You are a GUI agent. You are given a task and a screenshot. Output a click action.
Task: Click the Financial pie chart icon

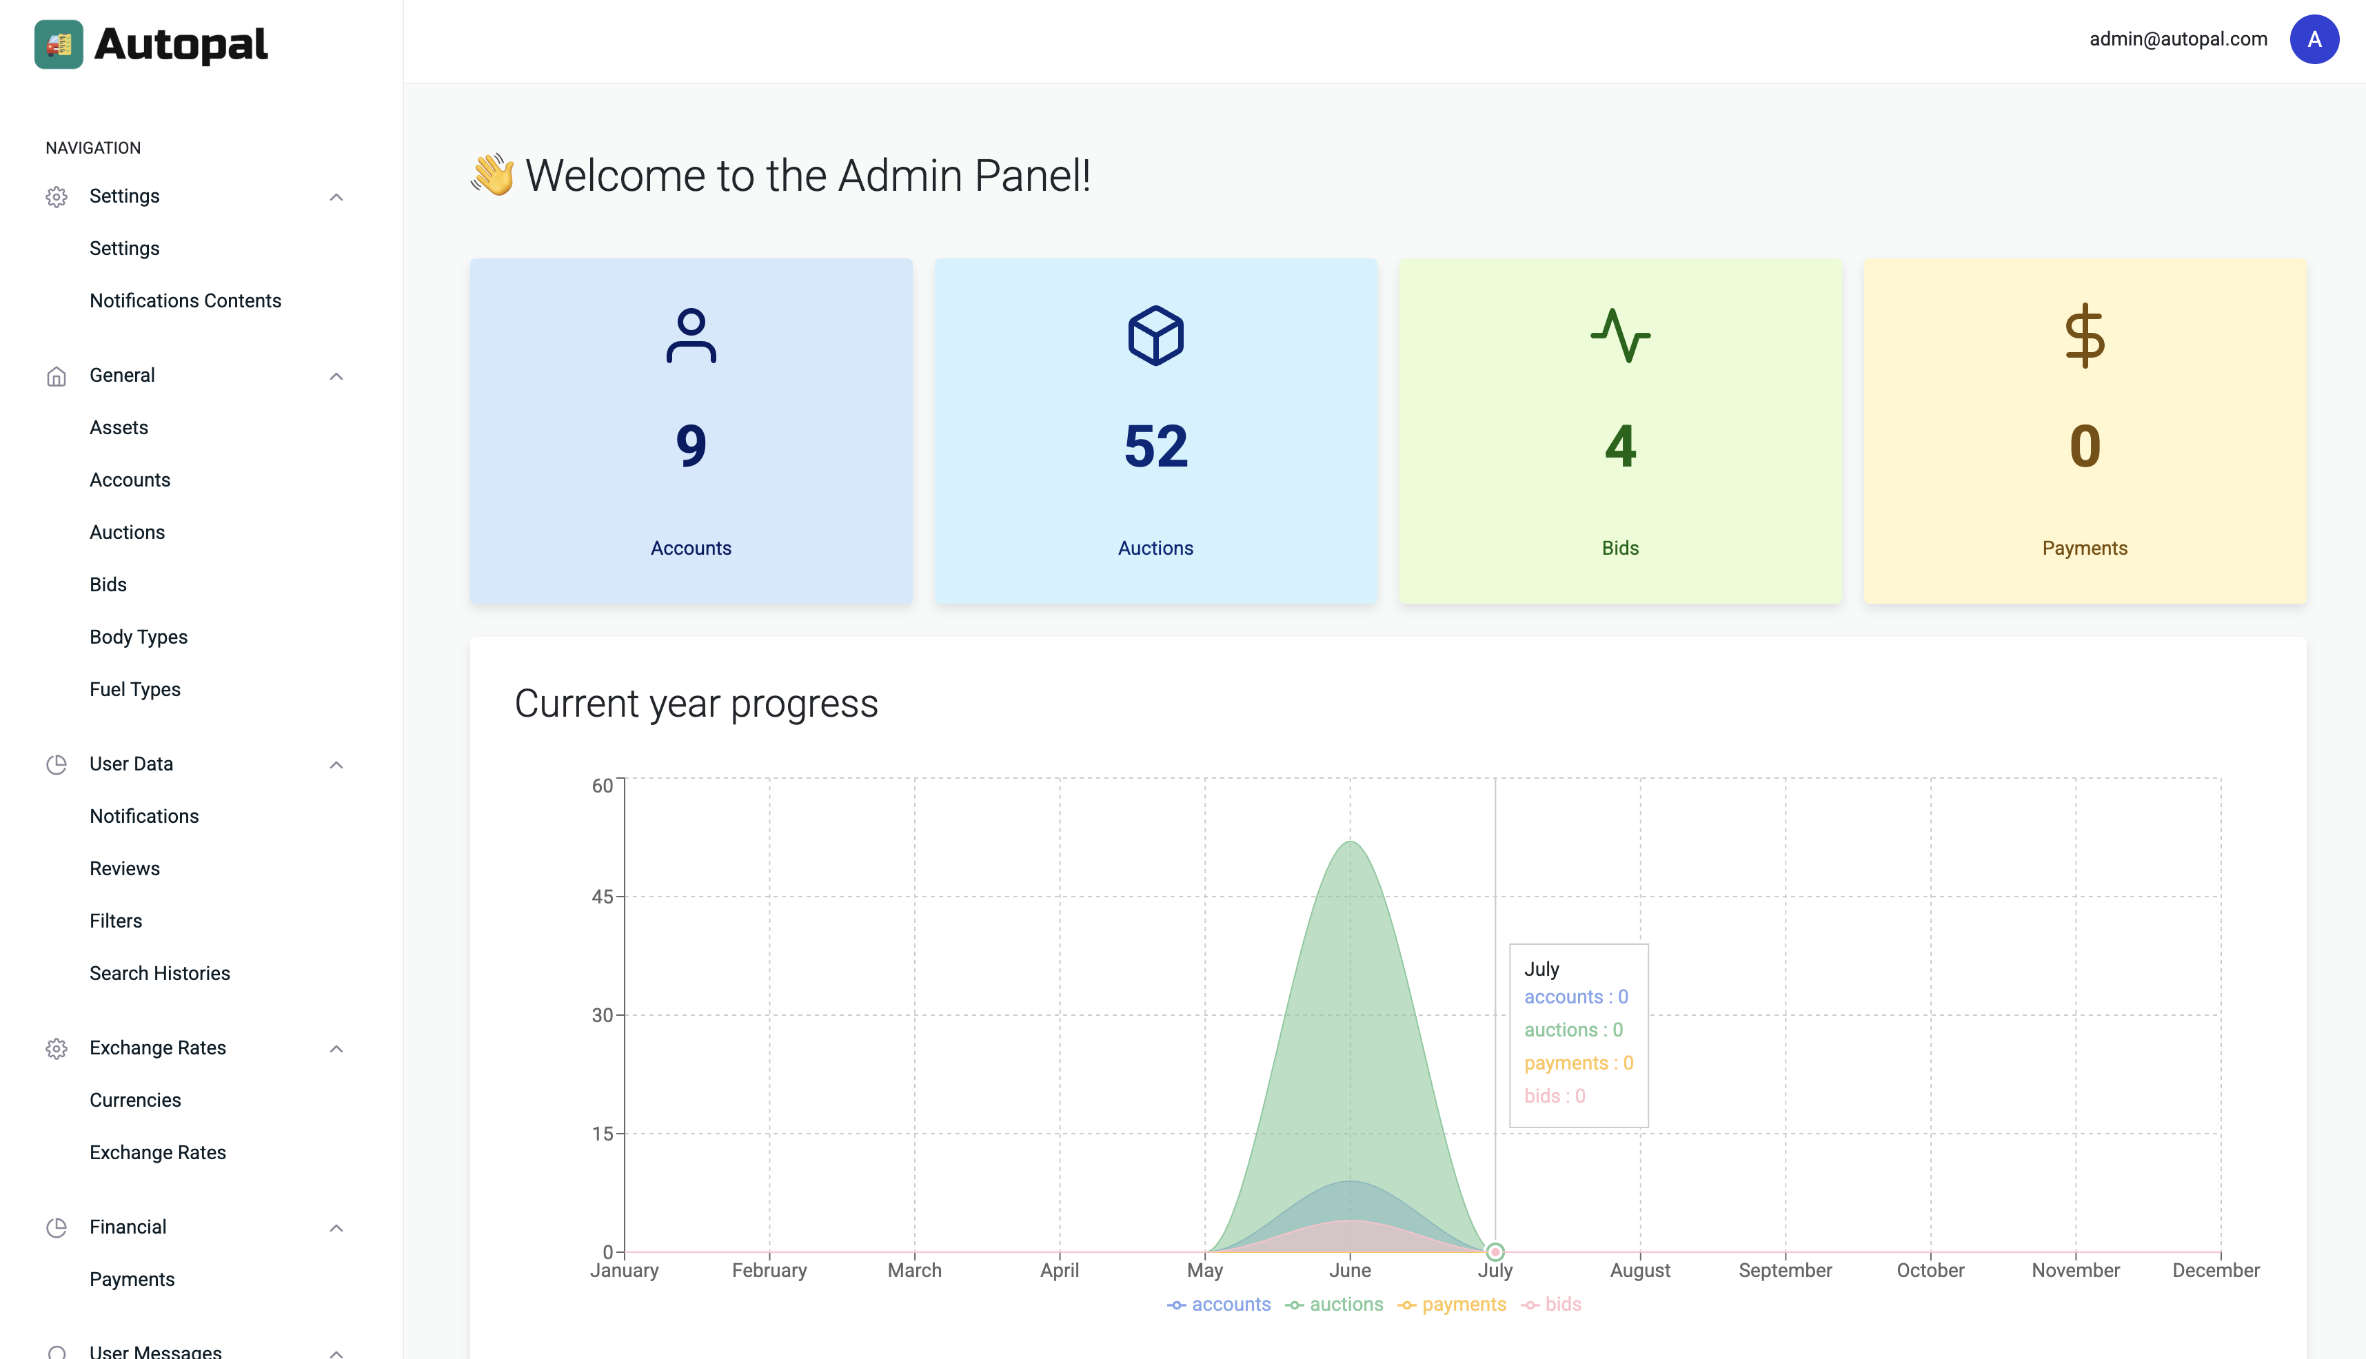(x=56, y=1227)
